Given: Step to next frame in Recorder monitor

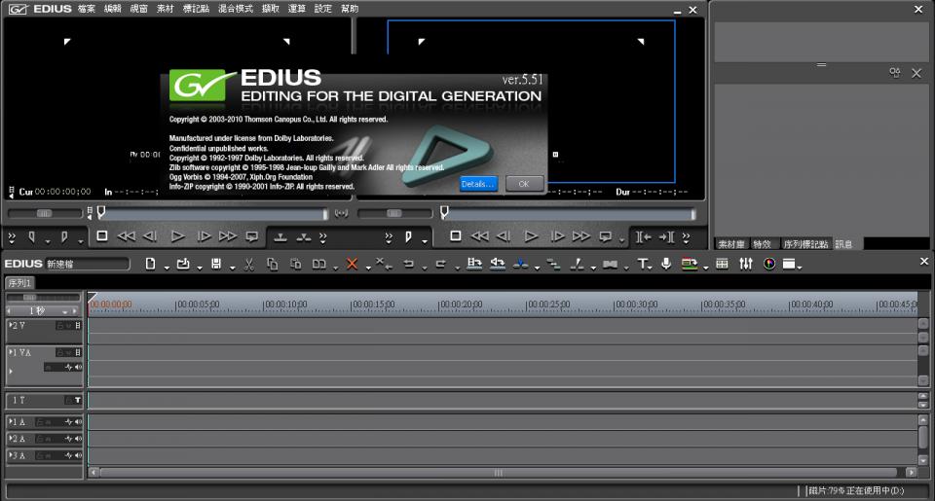Looking at the screenshot, I should (557, 236).
